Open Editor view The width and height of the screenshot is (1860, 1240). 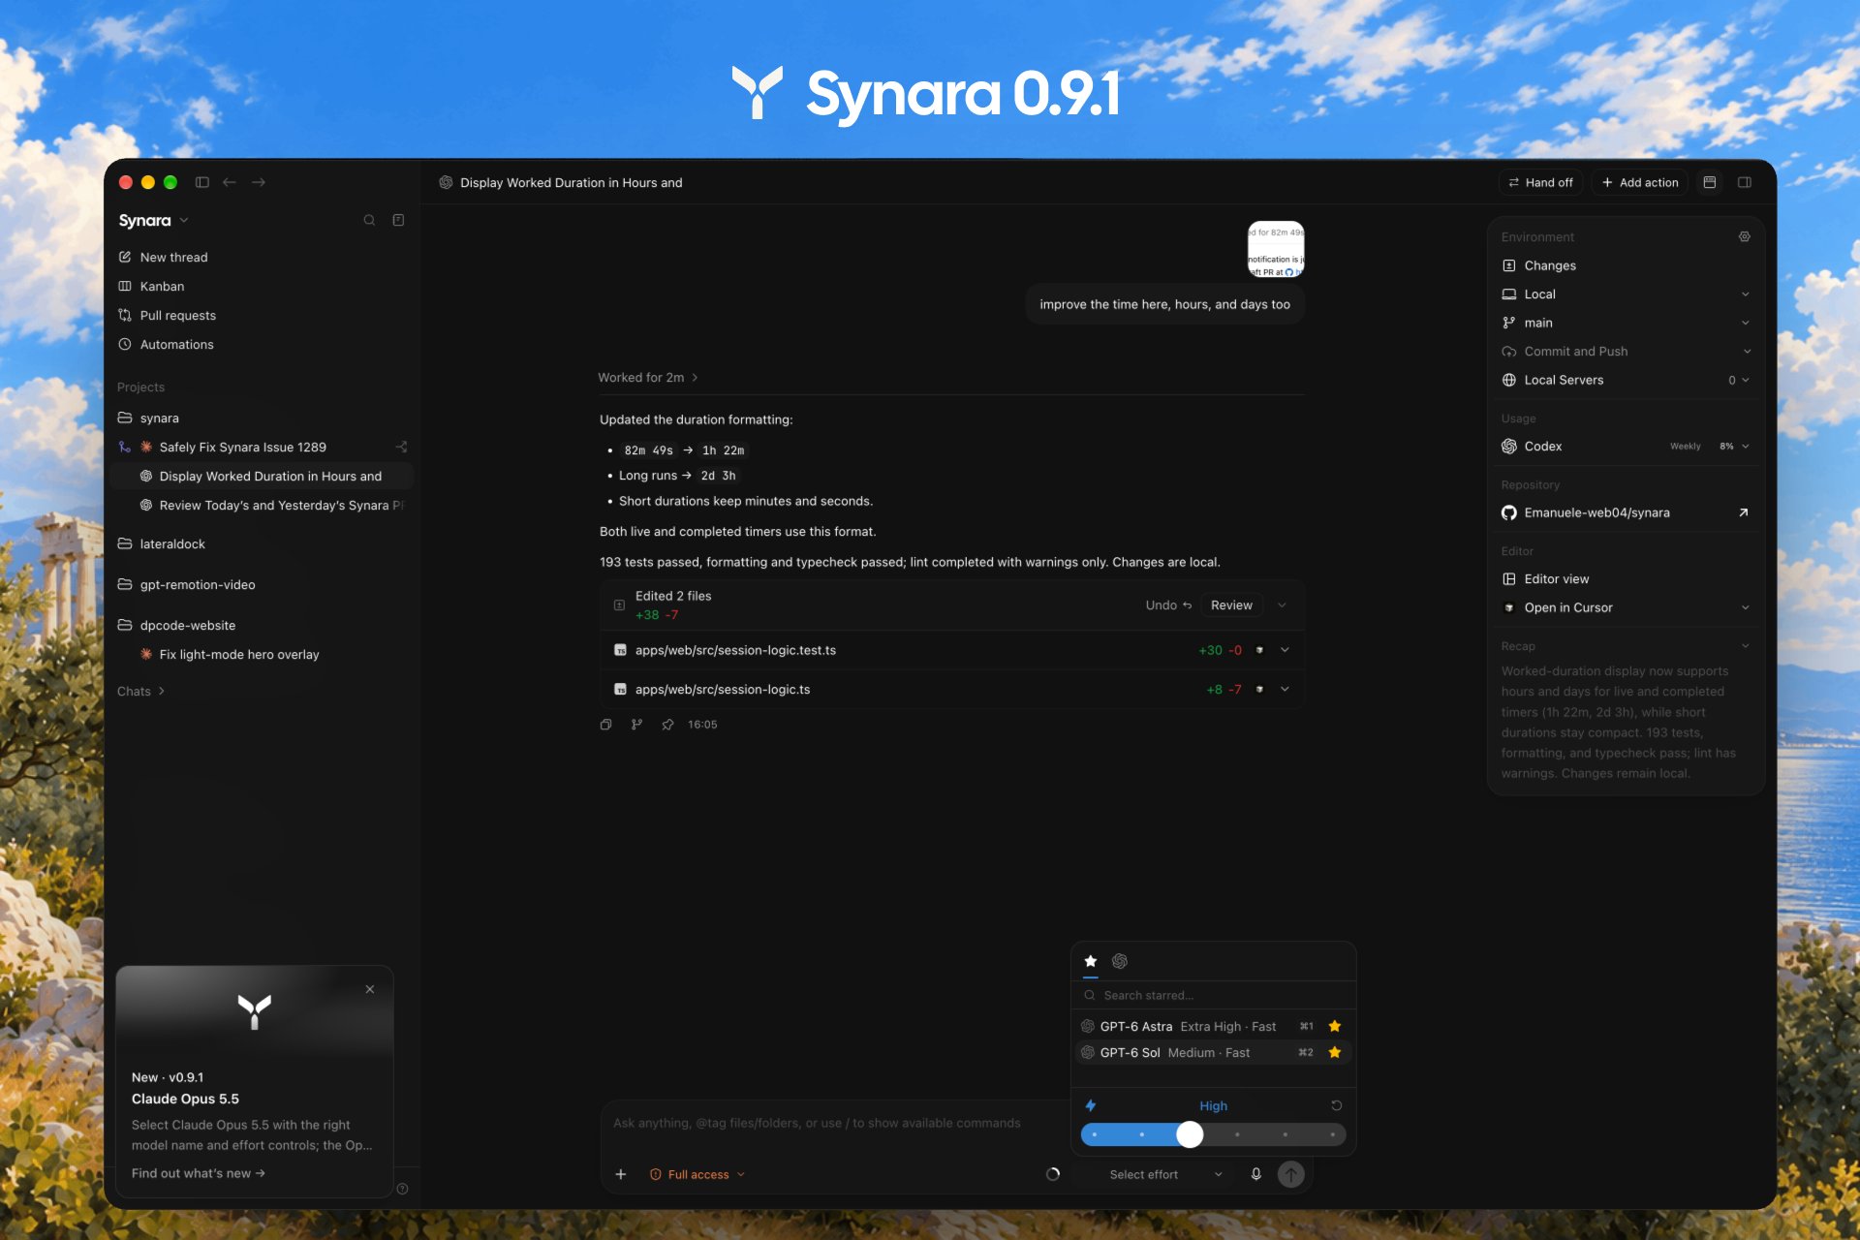(x=1556, y=579)
